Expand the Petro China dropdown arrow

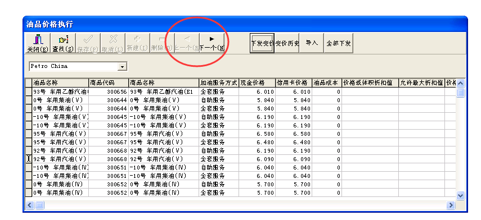click(x=123, y=66)
